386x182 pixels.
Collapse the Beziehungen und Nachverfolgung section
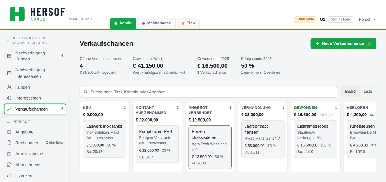coord(27,40)
